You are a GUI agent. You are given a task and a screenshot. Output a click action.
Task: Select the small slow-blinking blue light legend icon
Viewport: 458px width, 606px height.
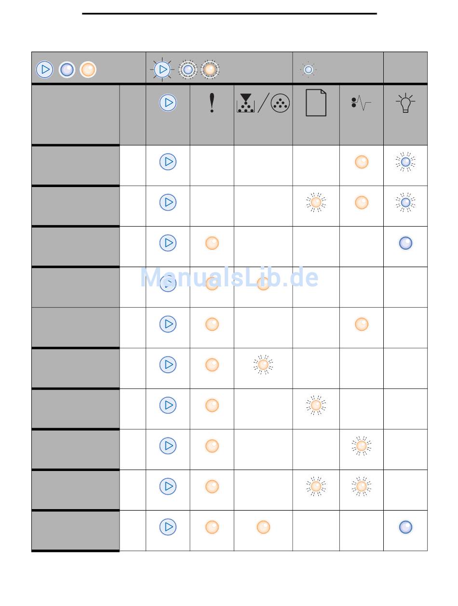(309, 69)
